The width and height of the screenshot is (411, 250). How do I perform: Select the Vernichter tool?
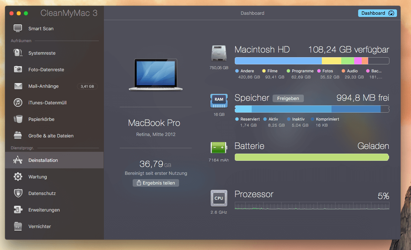click(x=54, y=226)
